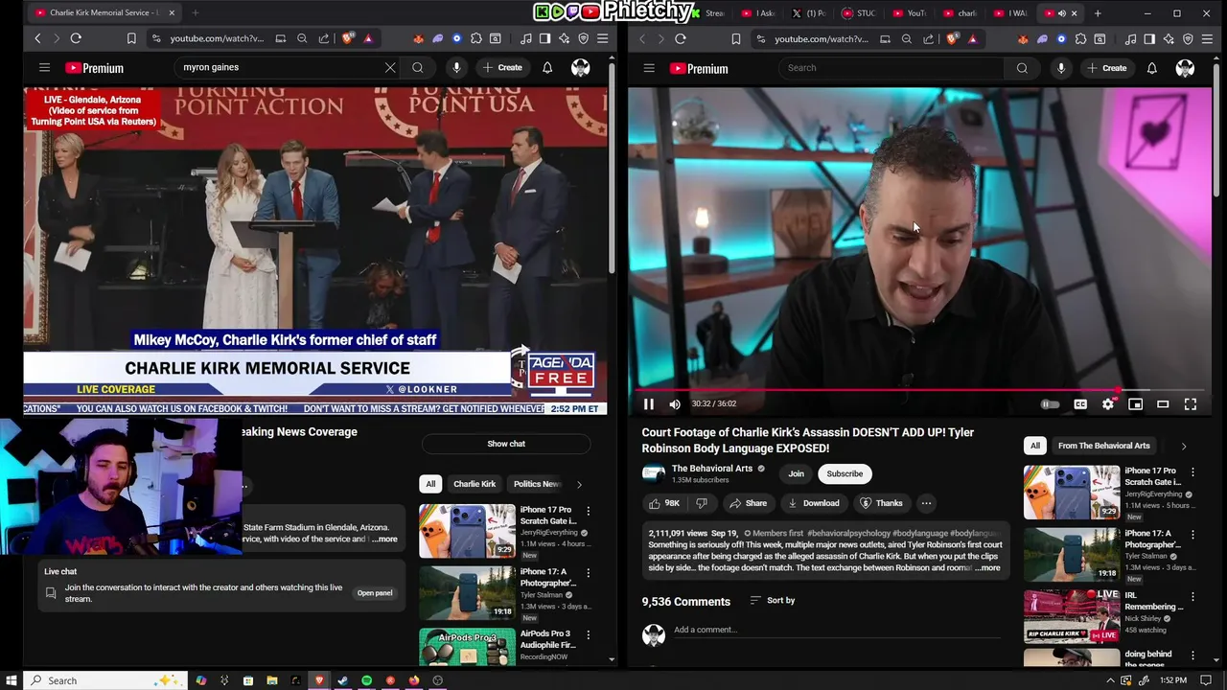
Task: Subscribe to The Behavioral Arts
Action: (x=845, y=473)
